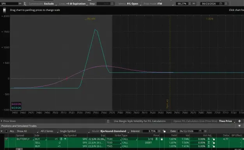The image size is (244, 150).
Task: Click the link icon next to SPX symbol box
Action: [25, 4]
